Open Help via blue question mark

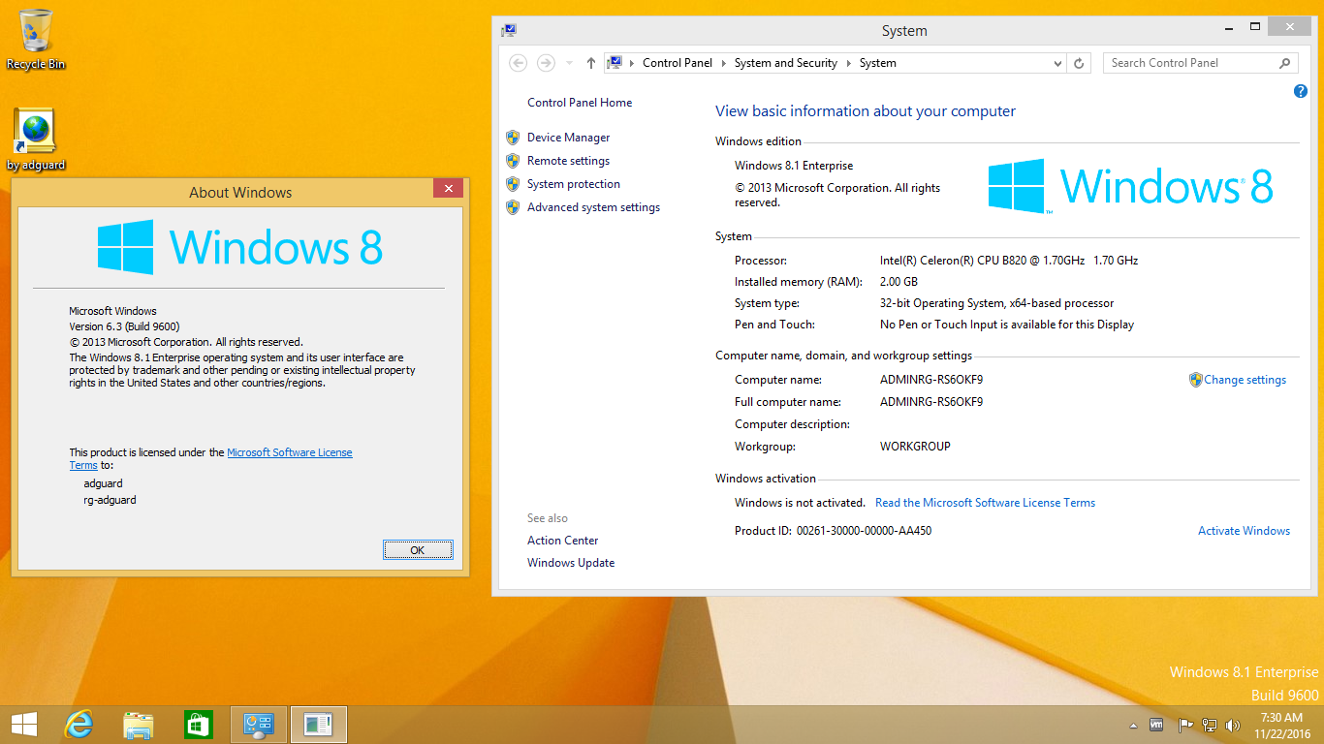(1301, 91)
